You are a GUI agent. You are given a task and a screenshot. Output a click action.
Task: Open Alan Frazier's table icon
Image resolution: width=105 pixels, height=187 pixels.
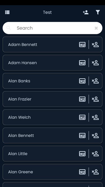click(82, 99)
